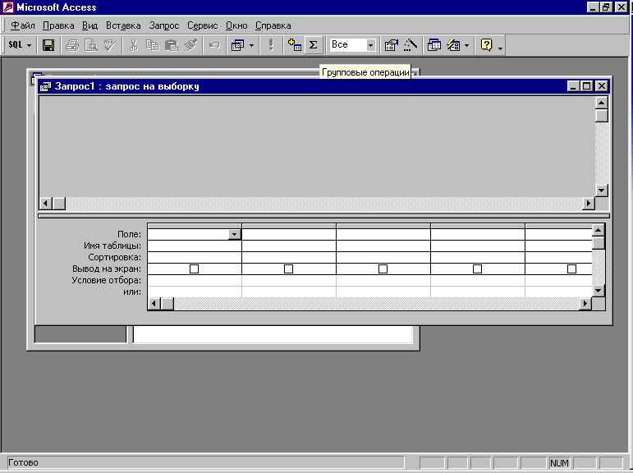Save the query with the floppy icon
Screen dimensions: 633x473
pyautogui.click(x=48, y=45)
